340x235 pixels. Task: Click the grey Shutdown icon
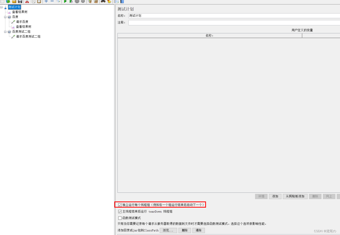point(83,1)
